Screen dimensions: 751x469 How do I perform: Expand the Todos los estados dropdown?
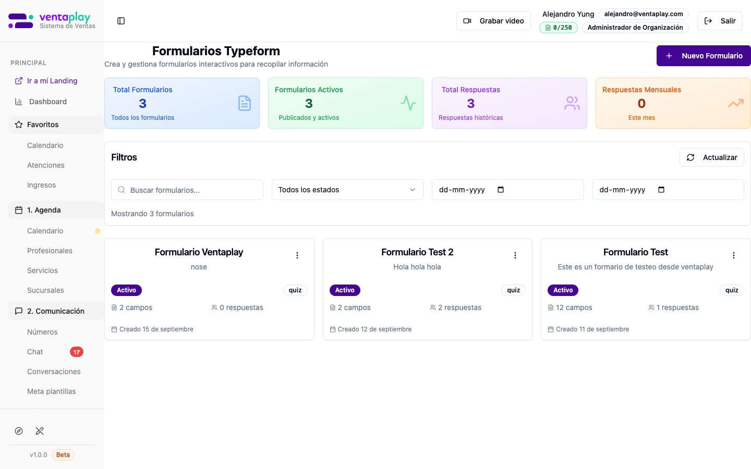coord(347,190)
